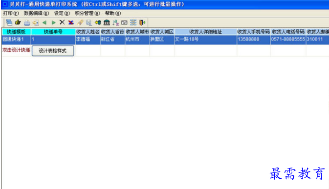
Task: Select the district cell 拱墅区
Action: click(162, 40)
